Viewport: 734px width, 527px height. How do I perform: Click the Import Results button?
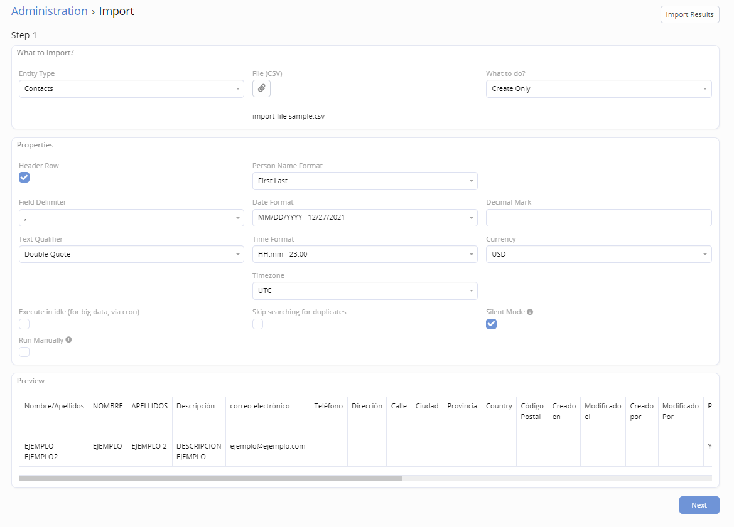pyautogui.click(x=689, y=14)
